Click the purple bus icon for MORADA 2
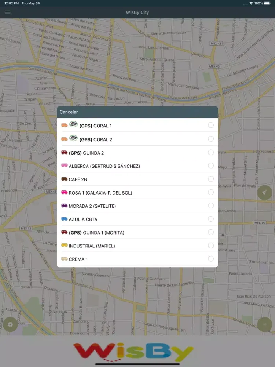275x367 pixels. click(64, 206)
